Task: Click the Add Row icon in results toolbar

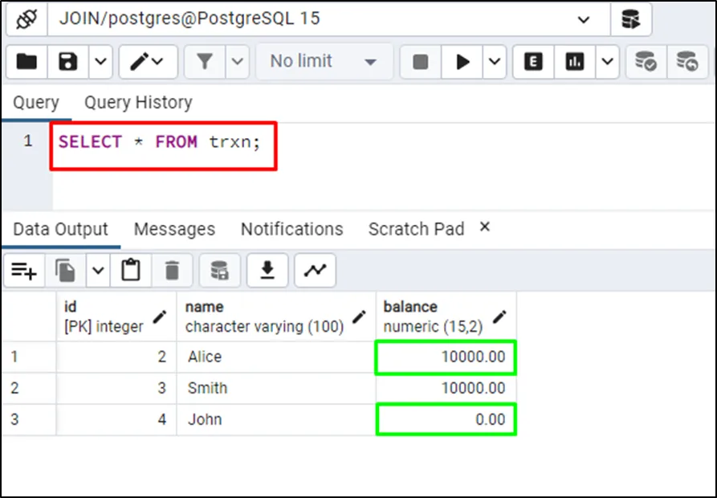Action: (24, 271)
